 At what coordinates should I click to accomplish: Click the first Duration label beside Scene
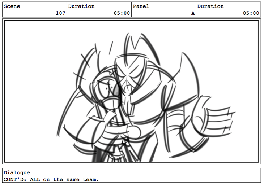(81, 6)
